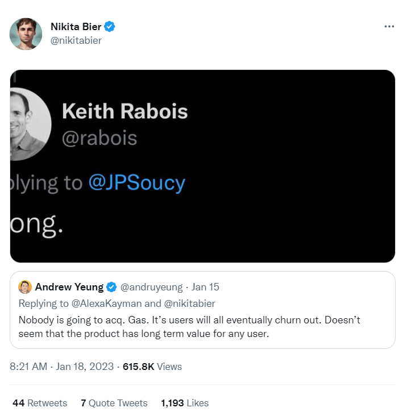The image size is (407, 412).
Task: Open the quoted tweet about Gas users churning
Action: (202, 327)
